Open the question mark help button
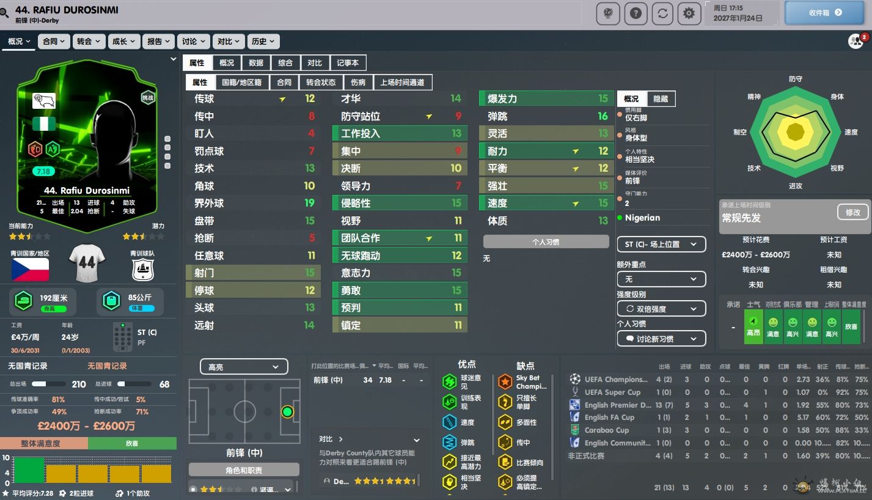Image resolution: width=872 pixels, height=500 pixels. pyautogui.click(x=635, y=13)
